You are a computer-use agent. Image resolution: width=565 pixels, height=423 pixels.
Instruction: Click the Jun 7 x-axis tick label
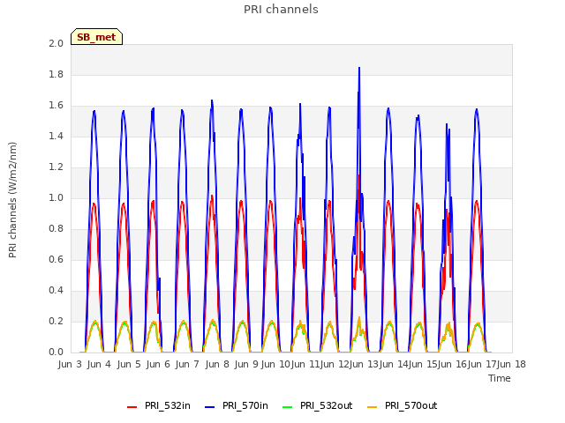click(x=187, y=364)
